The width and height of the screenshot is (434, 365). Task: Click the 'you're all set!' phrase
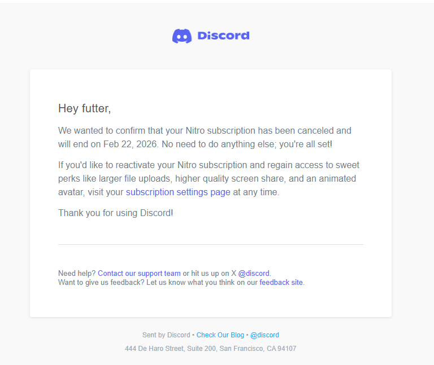305,144
